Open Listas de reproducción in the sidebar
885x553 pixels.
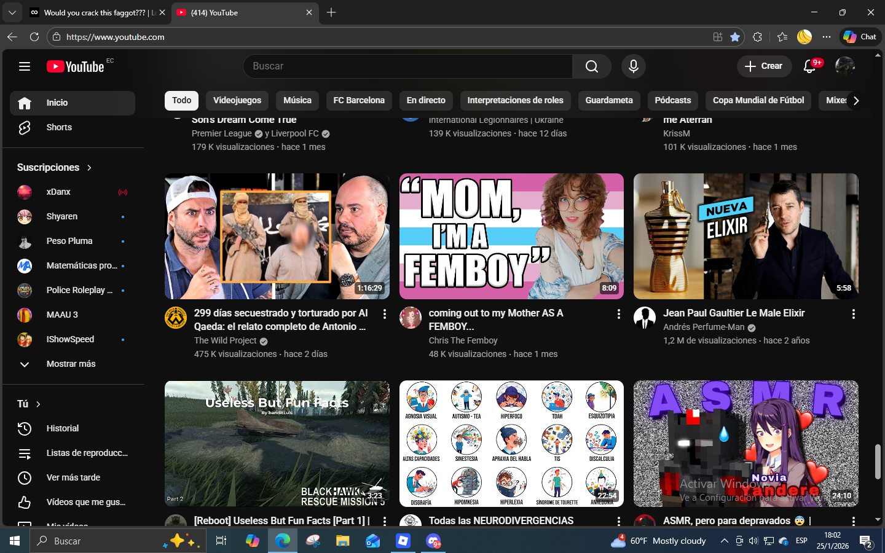[x=73, y=453]
